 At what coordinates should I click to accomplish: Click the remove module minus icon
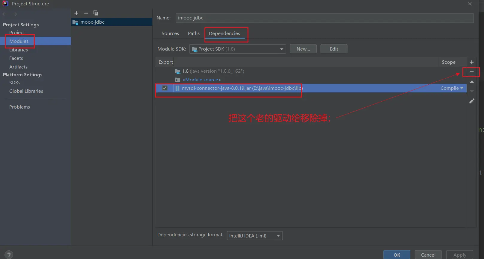click(x=86, y=13)
